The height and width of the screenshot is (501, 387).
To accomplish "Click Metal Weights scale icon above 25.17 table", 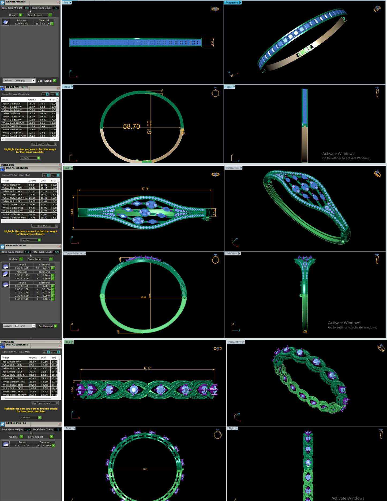I will pyautogui.click(x=2, y=346).
